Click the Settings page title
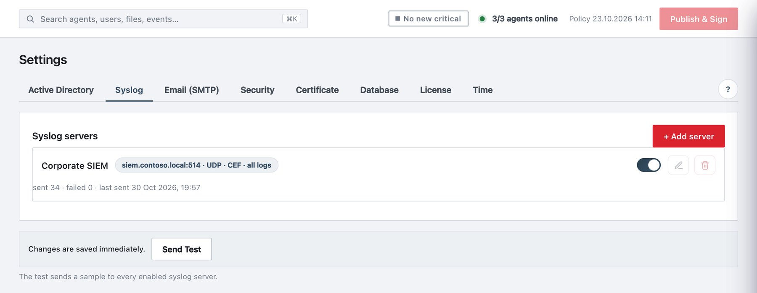757x293 pixels. [x=43, y=60]
